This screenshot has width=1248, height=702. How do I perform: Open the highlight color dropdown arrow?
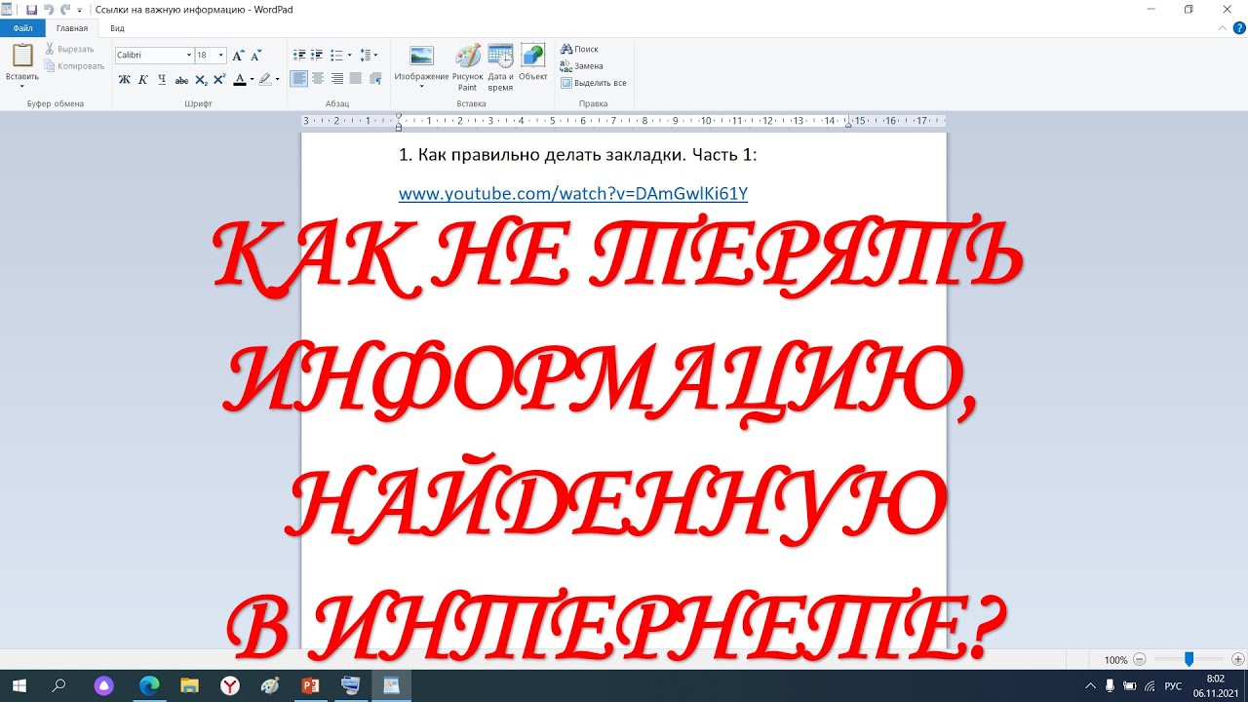click(x=278, y=79)
